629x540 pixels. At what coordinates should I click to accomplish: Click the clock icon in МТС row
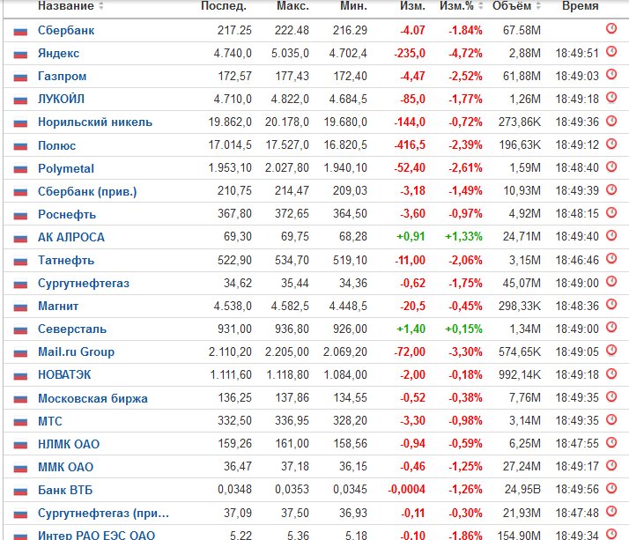point(611,419)
